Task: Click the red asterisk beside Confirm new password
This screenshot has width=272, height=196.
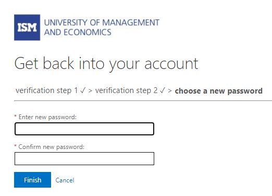Action: click(x=16, y=146)
